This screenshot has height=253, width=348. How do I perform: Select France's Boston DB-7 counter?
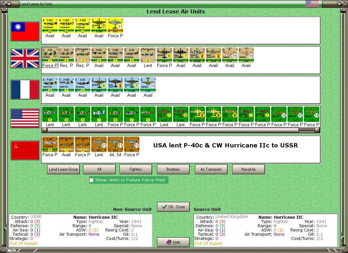tap(99, 85)
